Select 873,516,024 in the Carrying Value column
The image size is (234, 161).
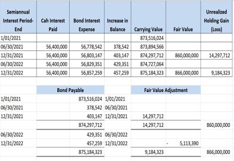[x=148, y=38]
